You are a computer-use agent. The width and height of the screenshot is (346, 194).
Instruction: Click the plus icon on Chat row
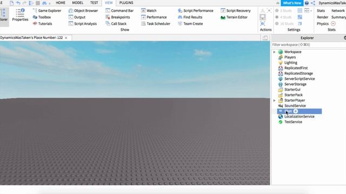296,111
